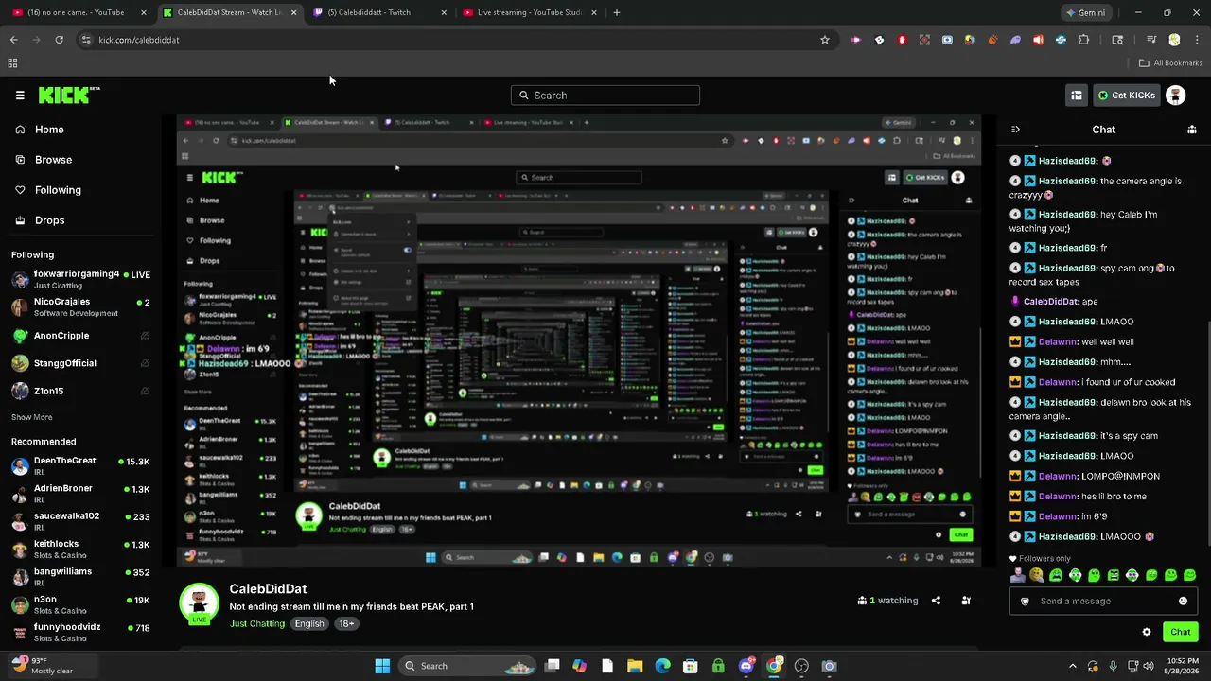The width and height of the screenshot is (1211, 681).
Task: Open Chrome apps grid shortcut
Action: coord(12,63)
